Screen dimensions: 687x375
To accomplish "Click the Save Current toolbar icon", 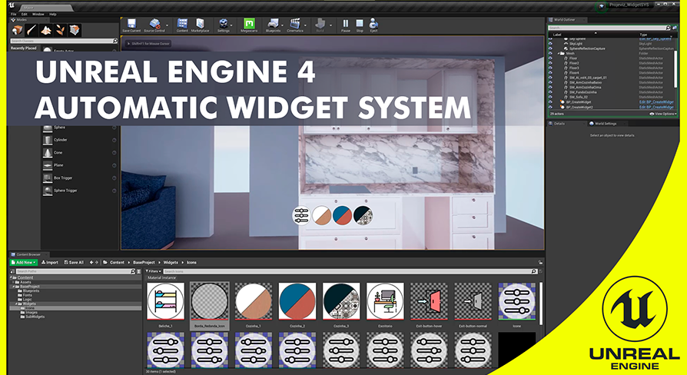I will coord(131,25).
